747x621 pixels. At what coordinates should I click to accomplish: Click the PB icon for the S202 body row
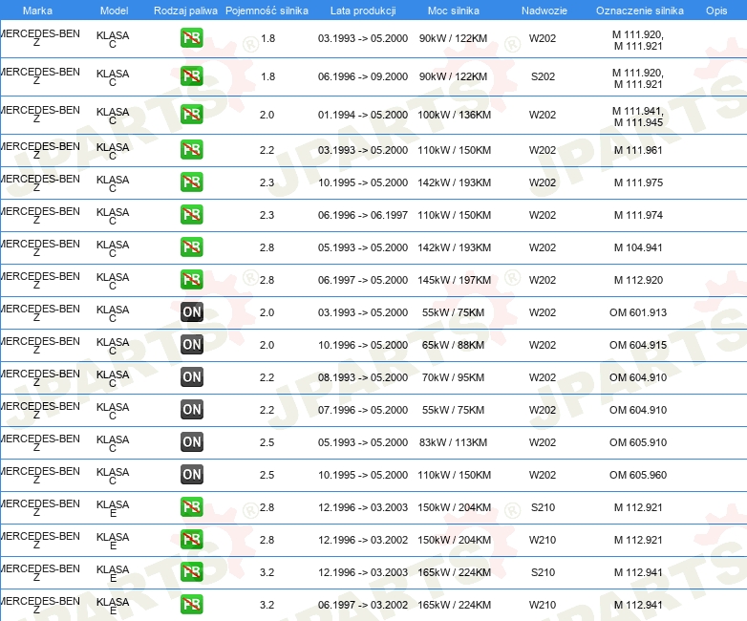[x=192, y=76]
